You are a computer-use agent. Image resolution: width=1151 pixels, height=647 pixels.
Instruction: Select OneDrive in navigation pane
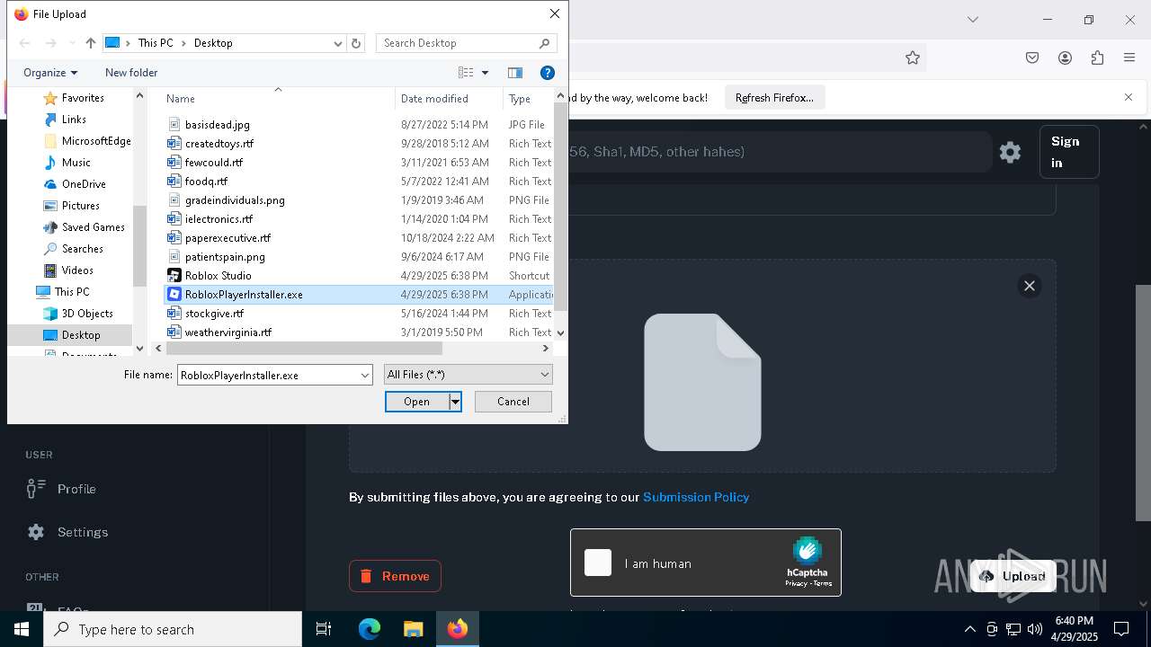click(x=84, y=184)
